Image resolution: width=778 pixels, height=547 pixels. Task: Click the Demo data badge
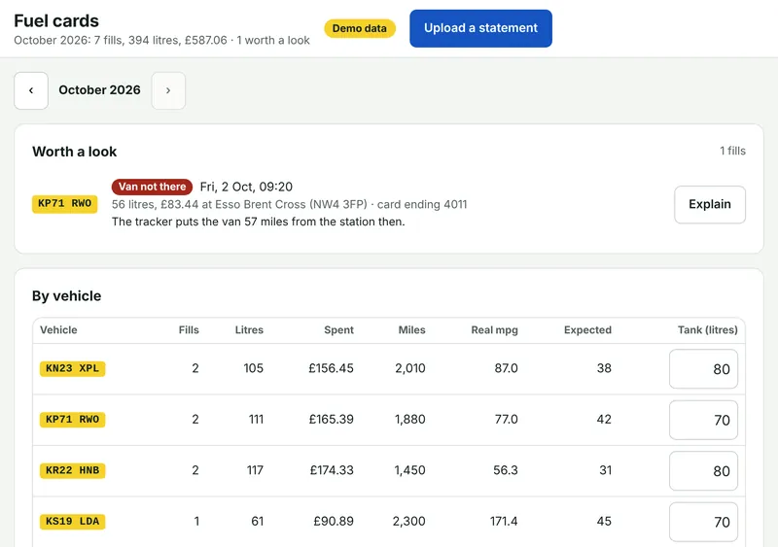tap(360, 28)
